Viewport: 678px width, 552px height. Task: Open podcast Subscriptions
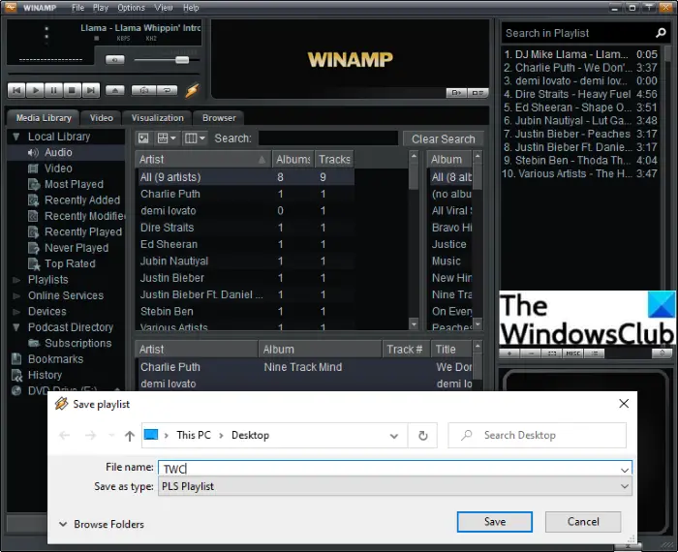77,343
